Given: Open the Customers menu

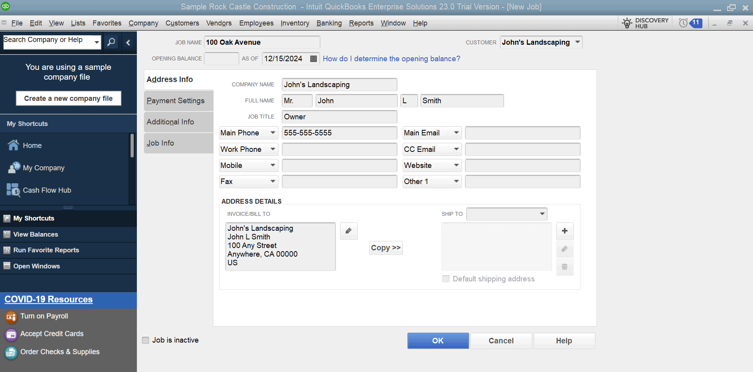Looking at the screenshot, I should [182, 23].
